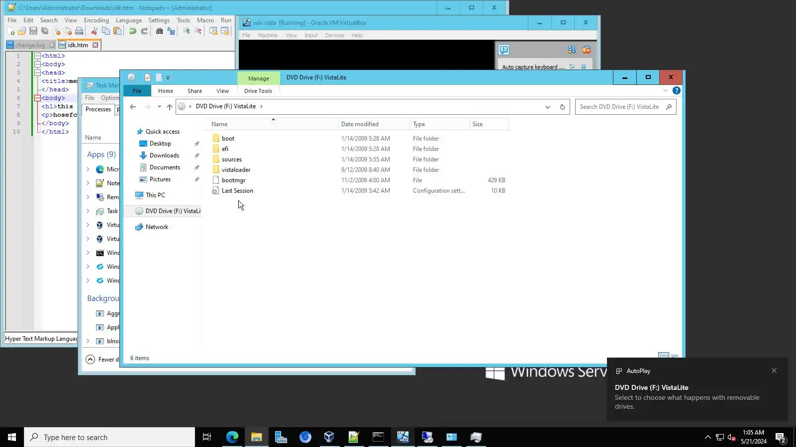Show hidden system tray icons chevron

pos(707,437)
